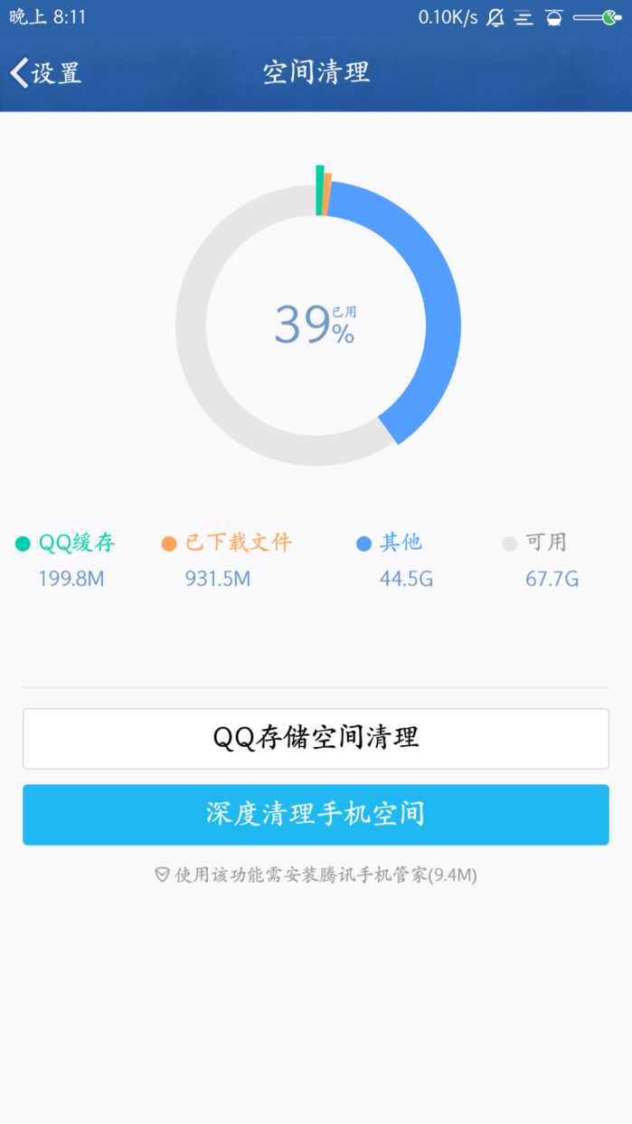
Task: Tap the 空间清理 title in the header
Action: tap(316, 71)
